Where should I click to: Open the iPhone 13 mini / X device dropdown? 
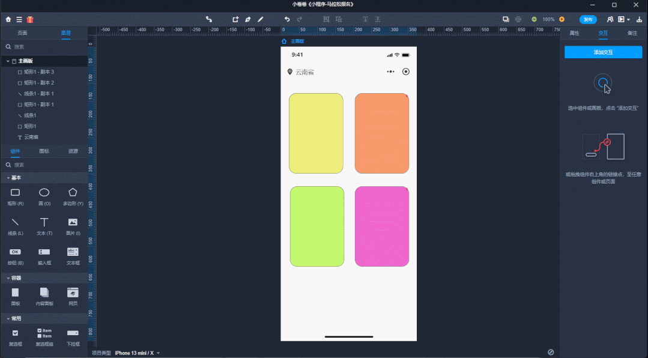click(137, 353)
